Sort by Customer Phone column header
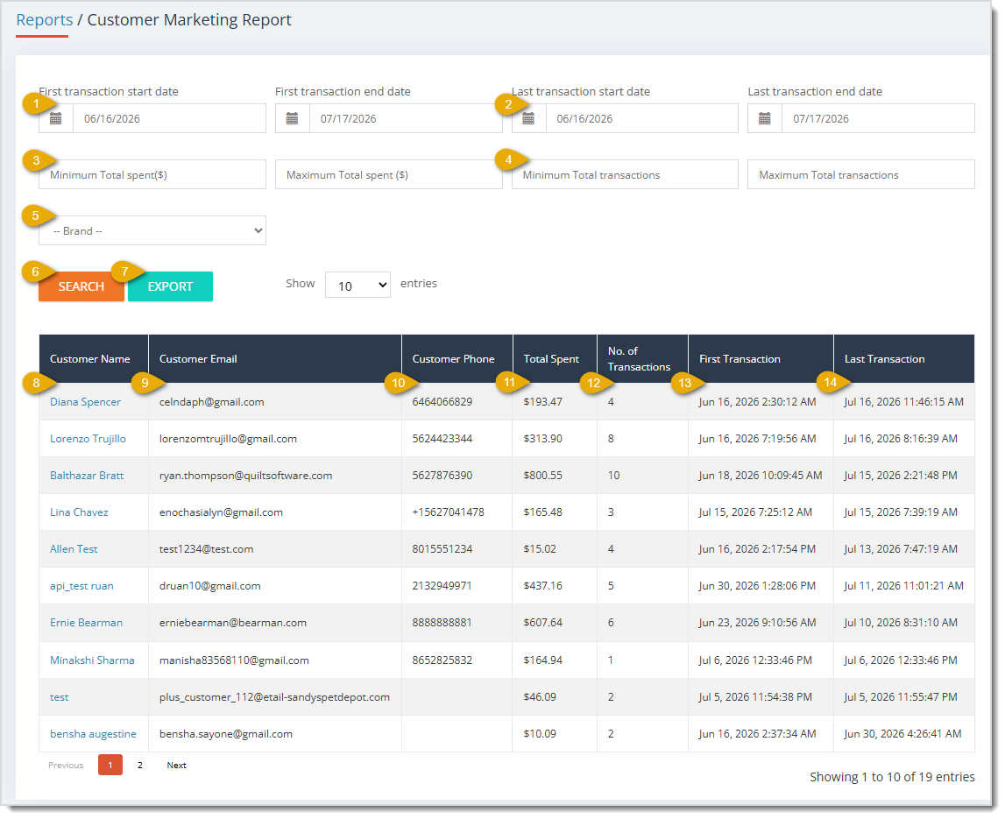1005x819 pixels. [x=457, y=359]
